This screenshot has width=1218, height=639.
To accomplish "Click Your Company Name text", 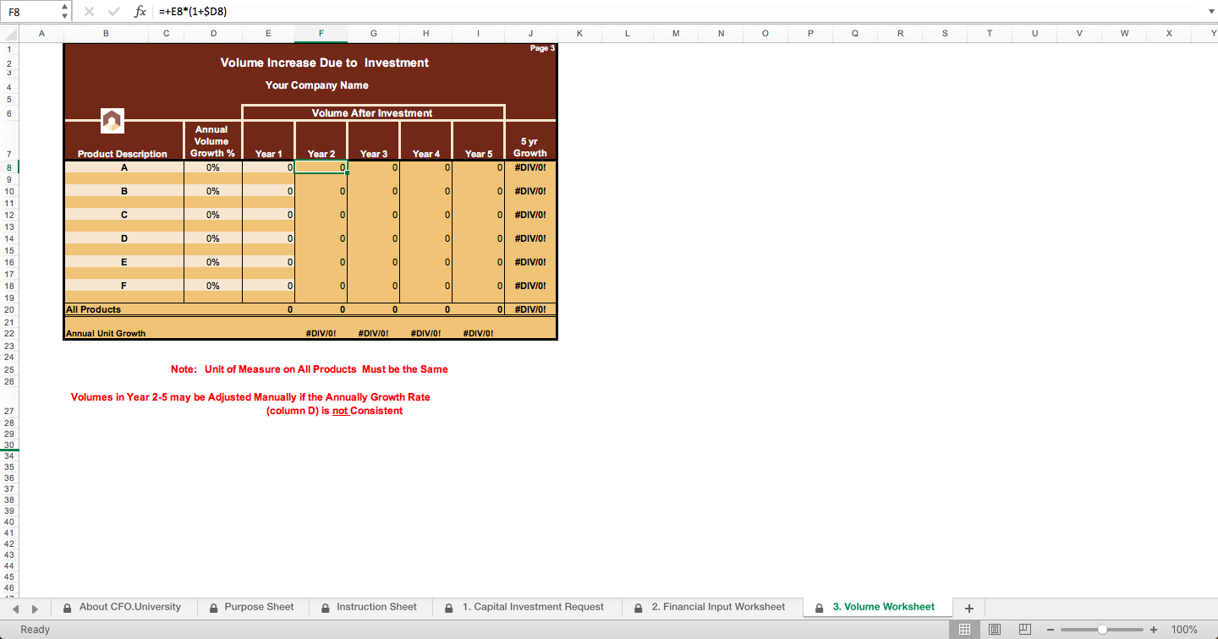I will click(x=317, y=85).
